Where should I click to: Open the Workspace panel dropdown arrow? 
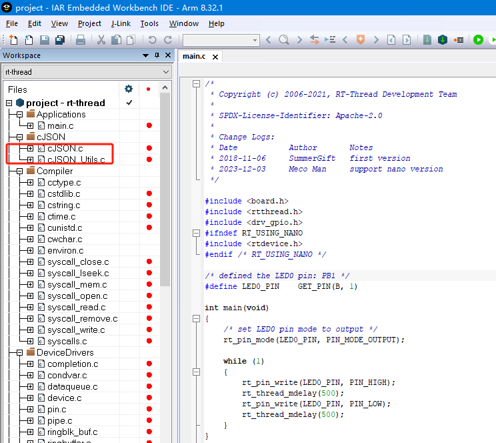click(x=145, y=56)
